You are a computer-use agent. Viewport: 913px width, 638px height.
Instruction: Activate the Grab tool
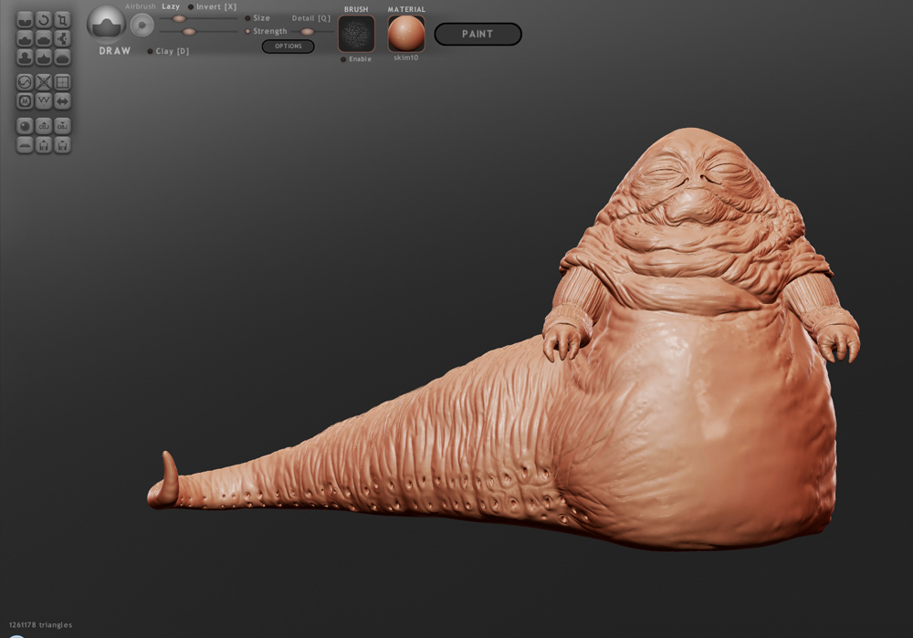point(62,38)
